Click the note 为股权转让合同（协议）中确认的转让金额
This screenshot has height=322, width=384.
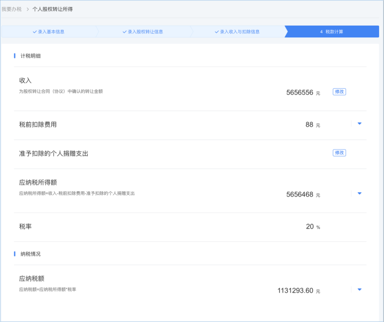61,91
